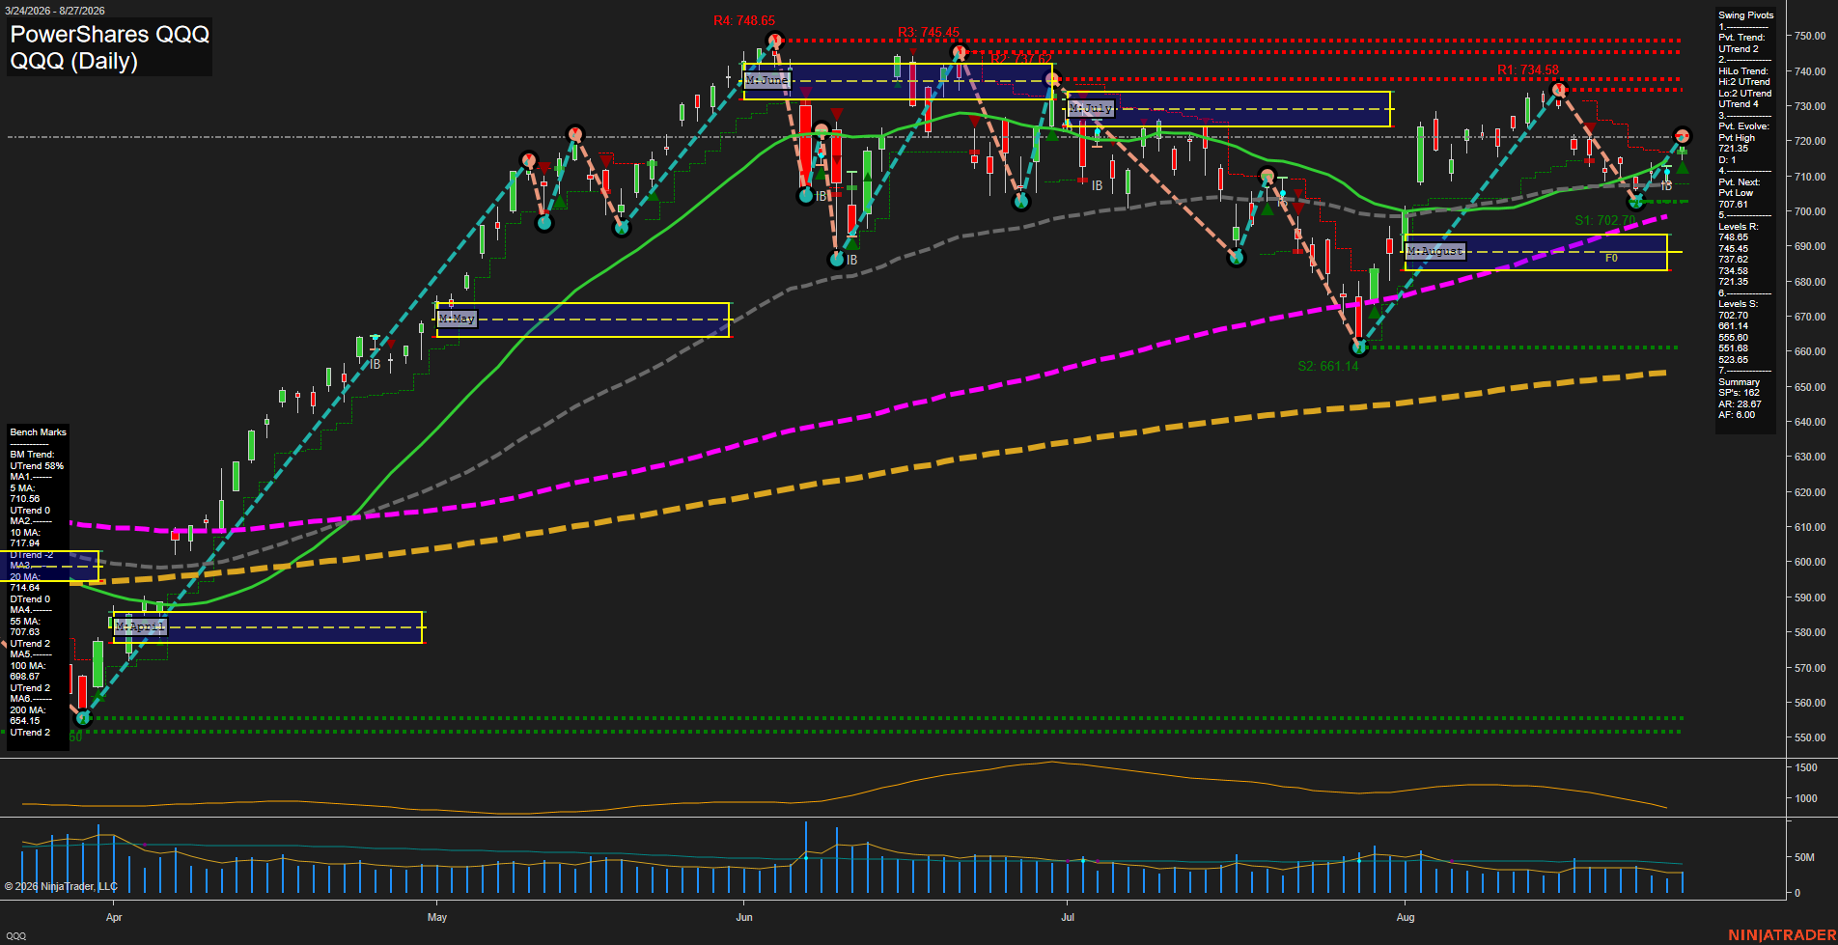Select the S2: 661.14 support label
1838x945 pixels.
coord(1328,367)
